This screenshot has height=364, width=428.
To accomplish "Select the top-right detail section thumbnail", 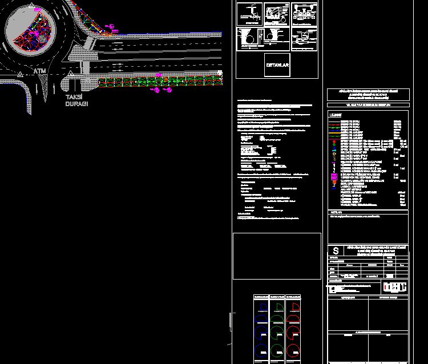I will tap(304, 14).
